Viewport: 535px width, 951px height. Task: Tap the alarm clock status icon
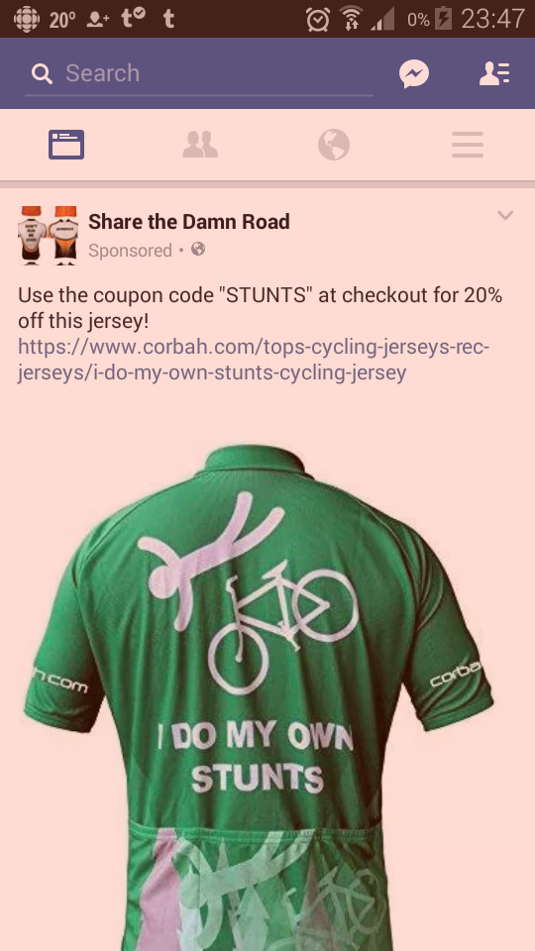click(318, 19)
